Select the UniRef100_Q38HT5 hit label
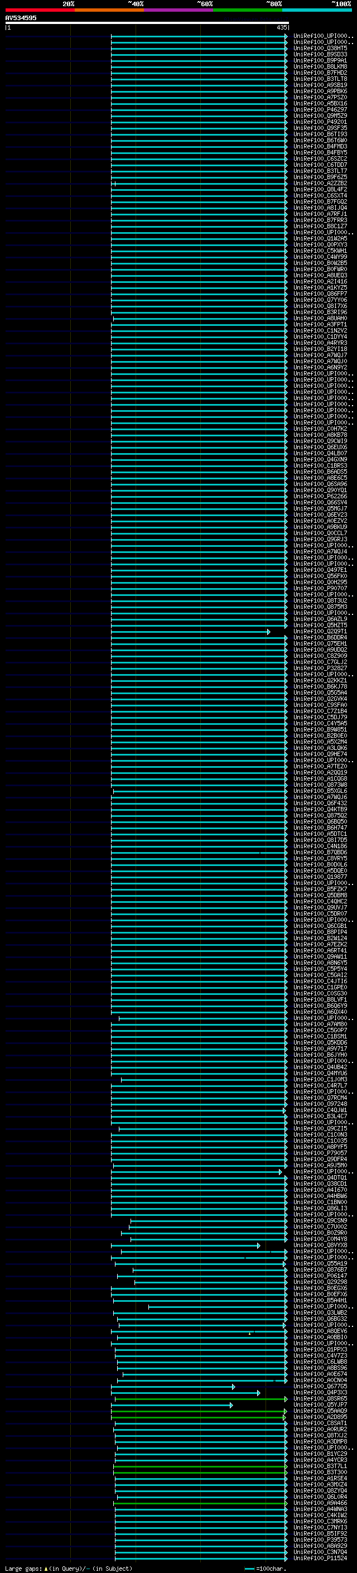Screen dimensions: 357x1573 320,48
